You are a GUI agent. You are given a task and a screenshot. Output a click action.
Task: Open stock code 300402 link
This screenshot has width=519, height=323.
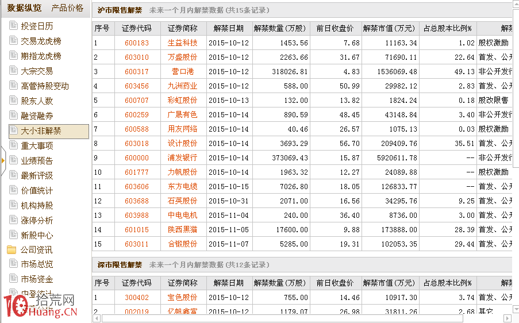pos(137,298)
